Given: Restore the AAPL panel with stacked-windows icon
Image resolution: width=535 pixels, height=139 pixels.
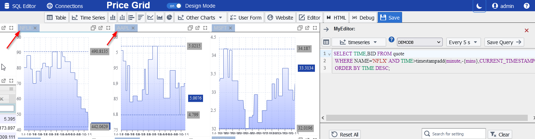Looking at the screenshot, I should click(190, 28).
